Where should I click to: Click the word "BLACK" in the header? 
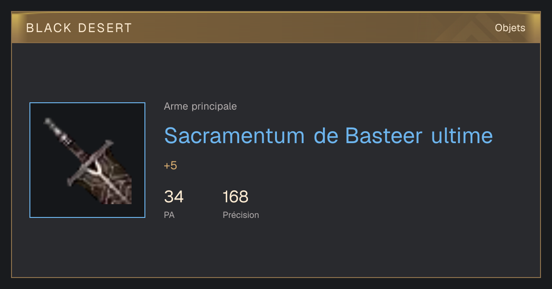point(49,28)
